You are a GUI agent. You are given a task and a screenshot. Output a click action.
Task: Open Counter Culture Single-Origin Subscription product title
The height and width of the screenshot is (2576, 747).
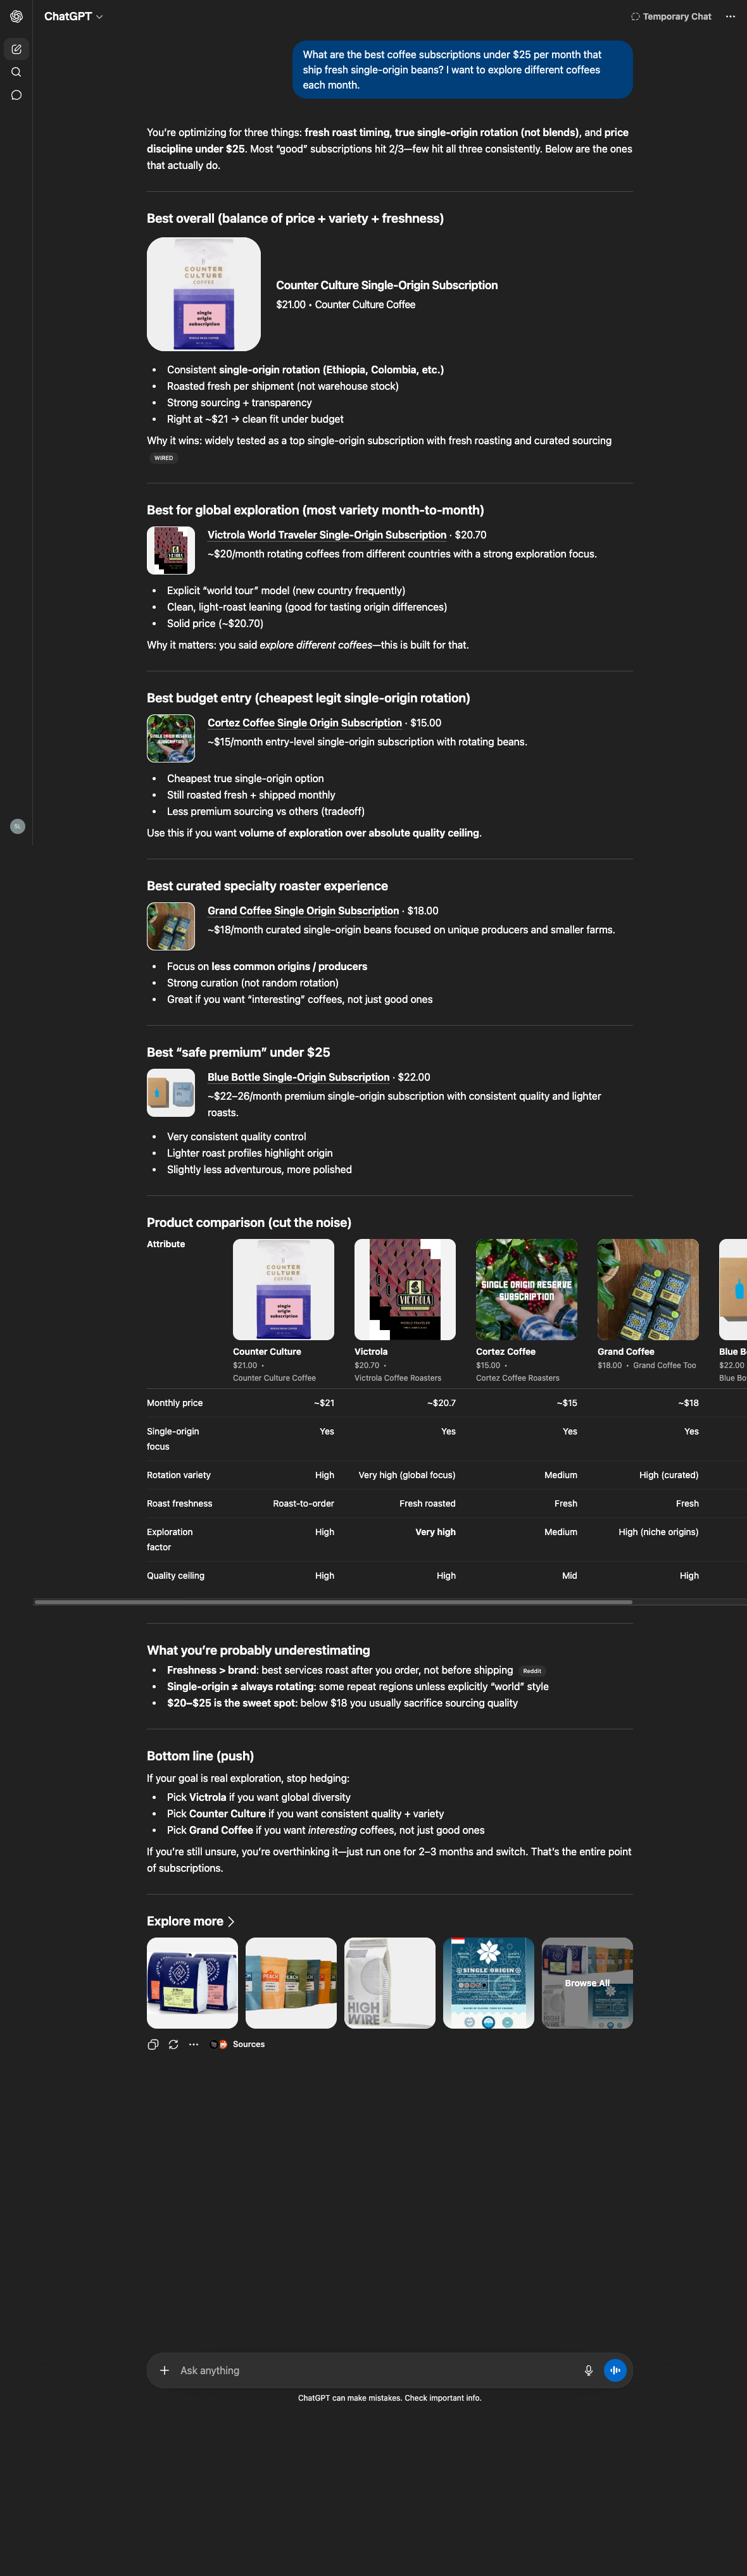tap(387, 285)
